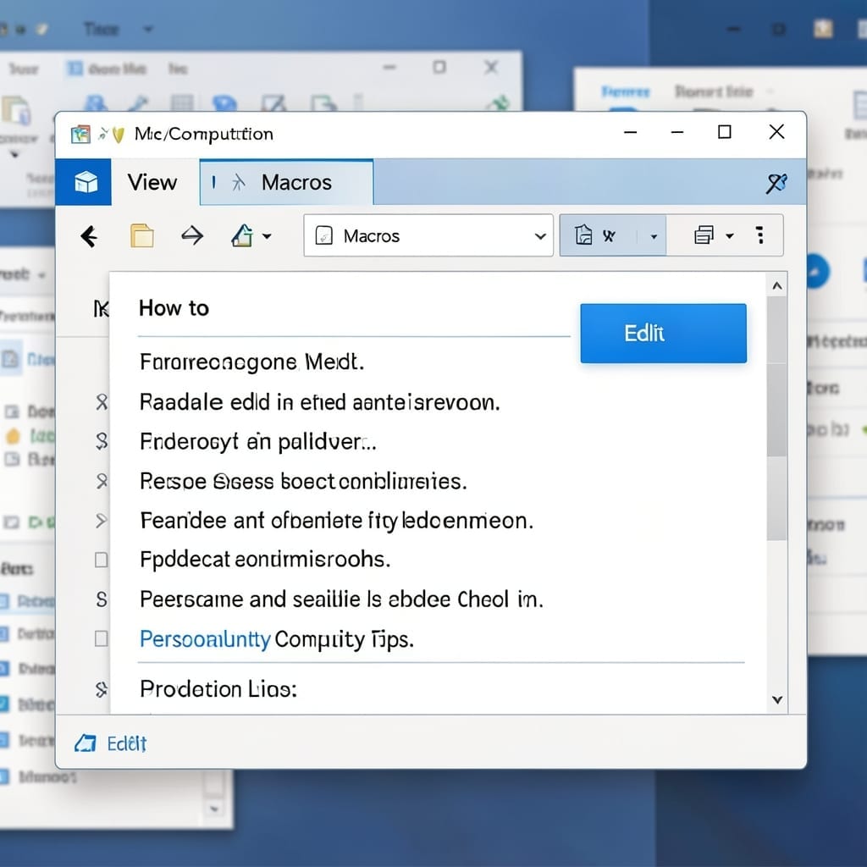This screenshot has height=867, width=867.
Task: Open the View tab
Action: click(152, 183)
